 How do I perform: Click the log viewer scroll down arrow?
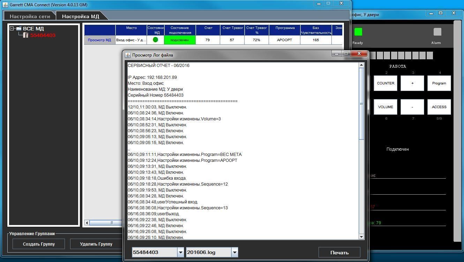pyautogui.click(x=361, y=237)
